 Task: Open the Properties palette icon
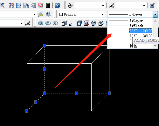point(11,5)
